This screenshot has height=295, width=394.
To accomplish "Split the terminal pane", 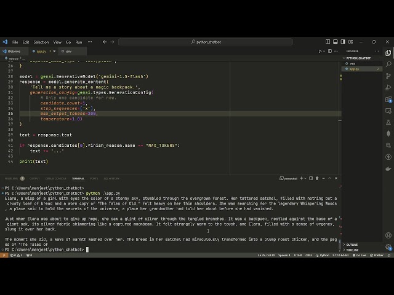I will pos(311,178).
